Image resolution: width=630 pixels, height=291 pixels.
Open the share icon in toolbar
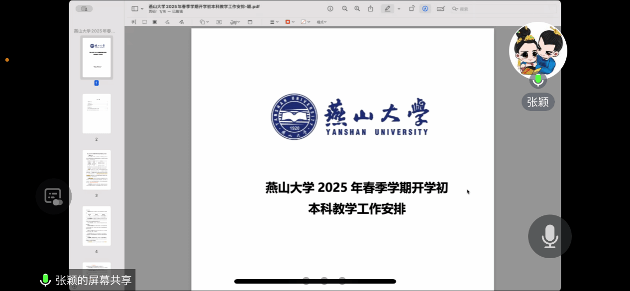click(x=370, y=8)
